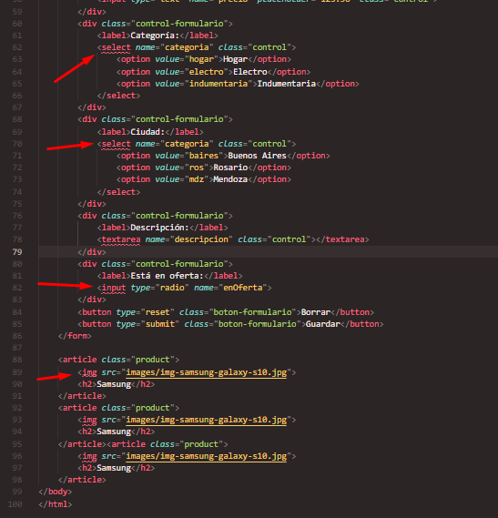Click the Borrar button text in code
The height and width of the screenshot is (518, 498).
point(316,312)
